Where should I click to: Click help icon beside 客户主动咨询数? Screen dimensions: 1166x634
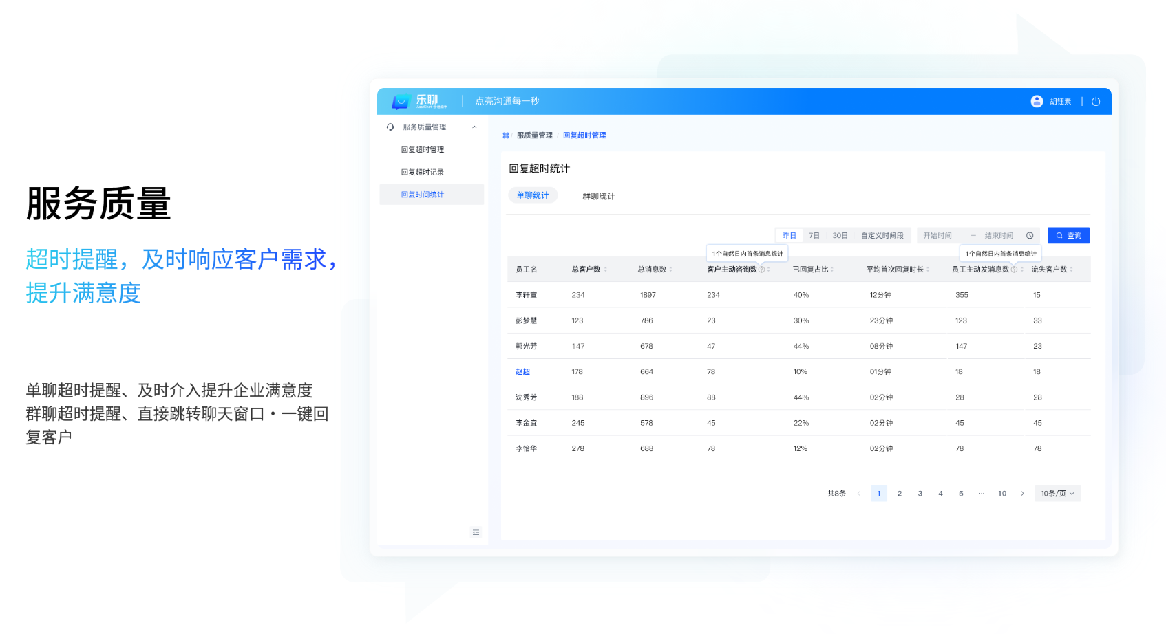click(x=761, y=270)
